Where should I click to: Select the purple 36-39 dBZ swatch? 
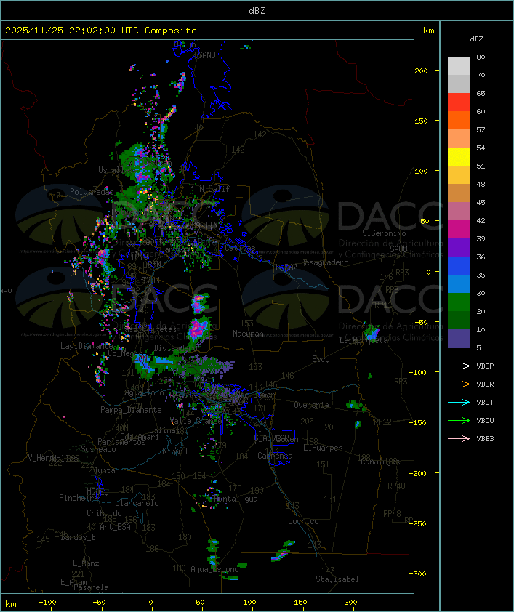pos(459,247)
